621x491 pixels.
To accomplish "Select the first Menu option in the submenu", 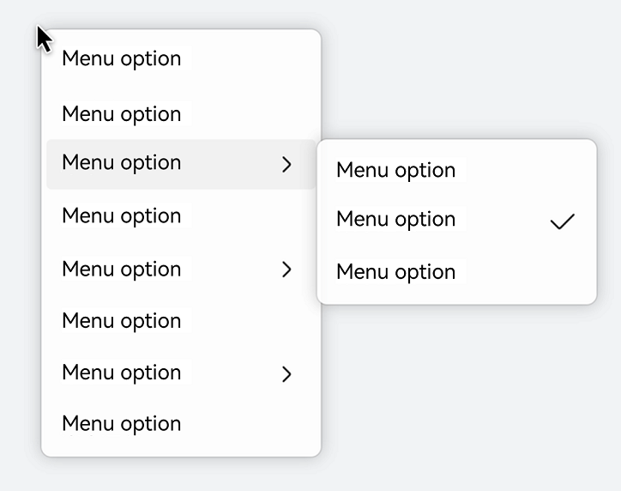I will 456,171.
